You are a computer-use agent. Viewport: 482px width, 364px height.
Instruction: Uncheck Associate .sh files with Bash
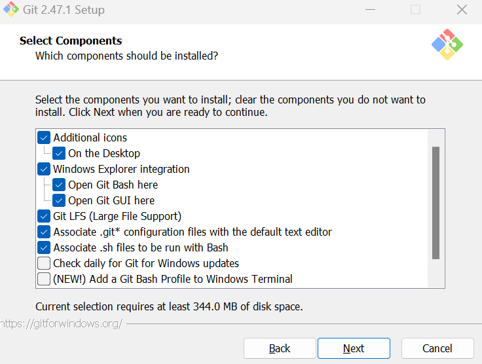[44, 247]
